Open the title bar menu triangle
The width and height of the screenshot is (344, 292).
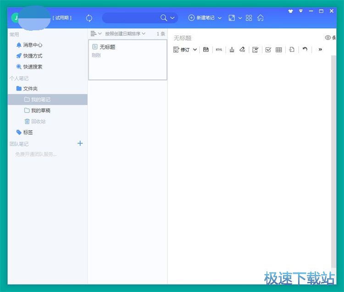[301, 11]
